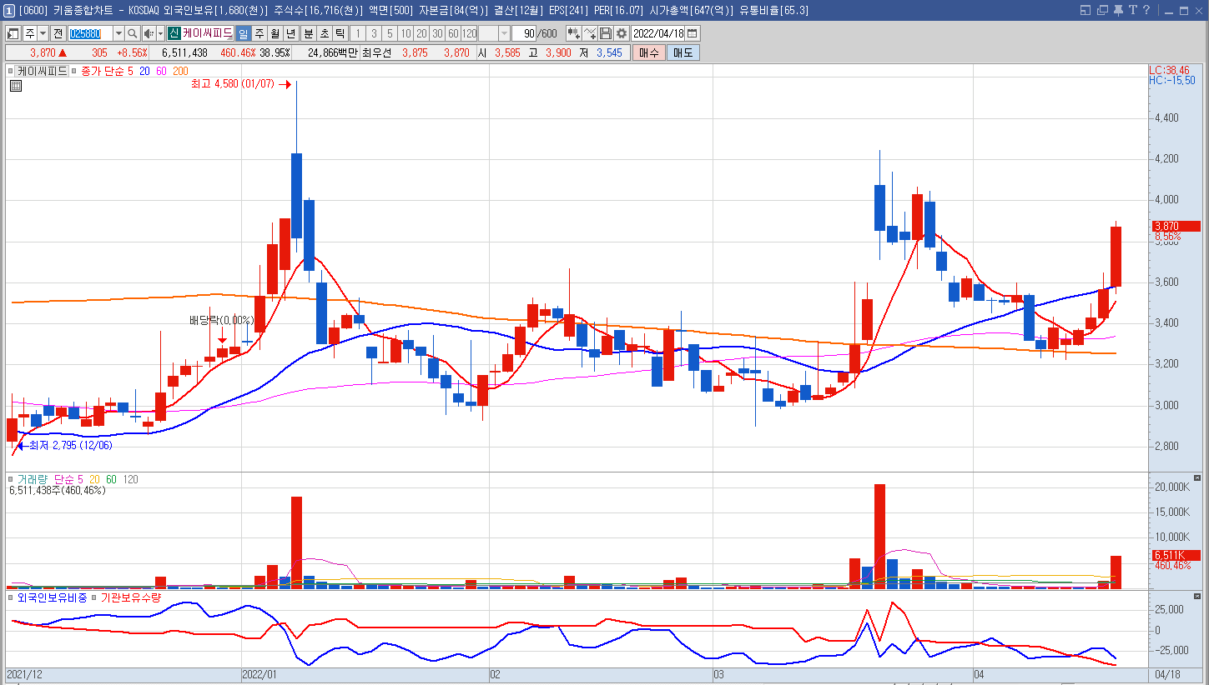Screen dimensions: 1209x685
Task: Select interval 60 button
Action: tap(452, 33)
